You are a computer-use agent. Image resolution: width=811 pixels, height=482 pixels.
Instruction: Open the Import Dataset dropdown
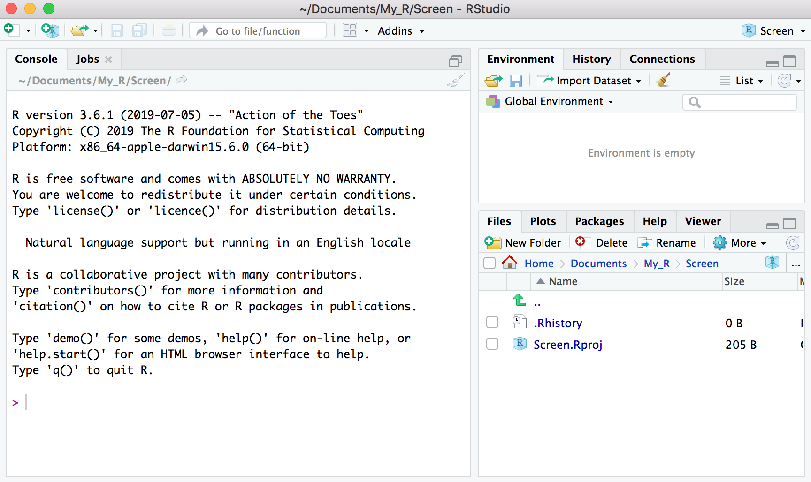pos(593,81)
